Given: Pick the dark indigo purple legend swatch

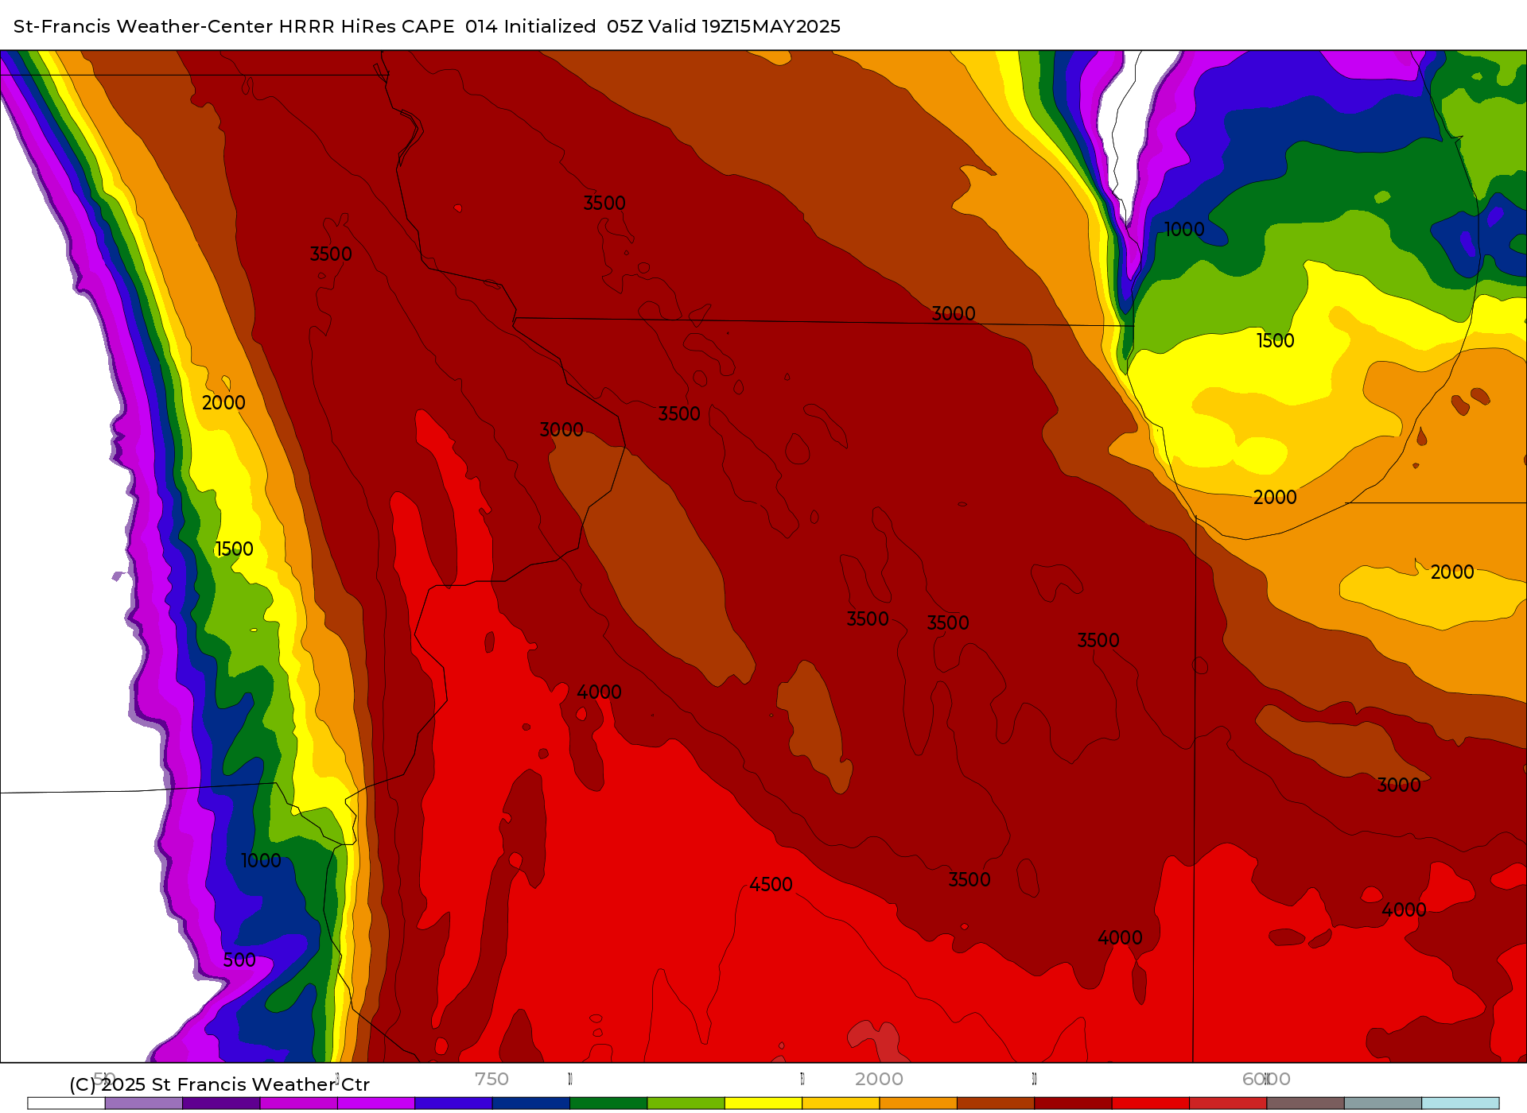Looking at the screenshot, I should click(x=221, y=1103).
